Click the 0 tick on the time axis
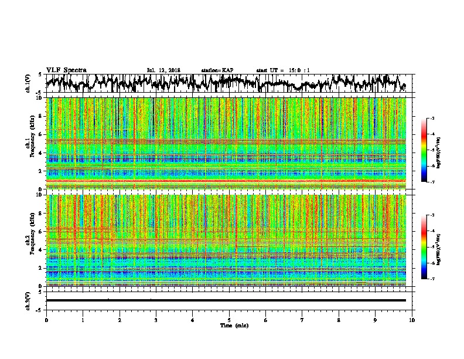This screenshot has width=464, height=359. 46,320
